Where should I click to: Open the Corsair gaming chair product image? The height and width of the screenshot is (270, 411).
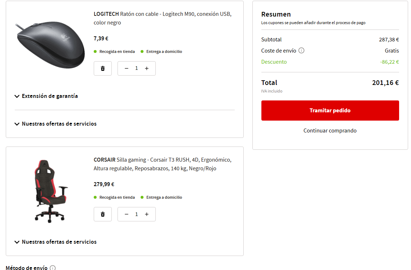pyautogui.click(x=50, y=191)
